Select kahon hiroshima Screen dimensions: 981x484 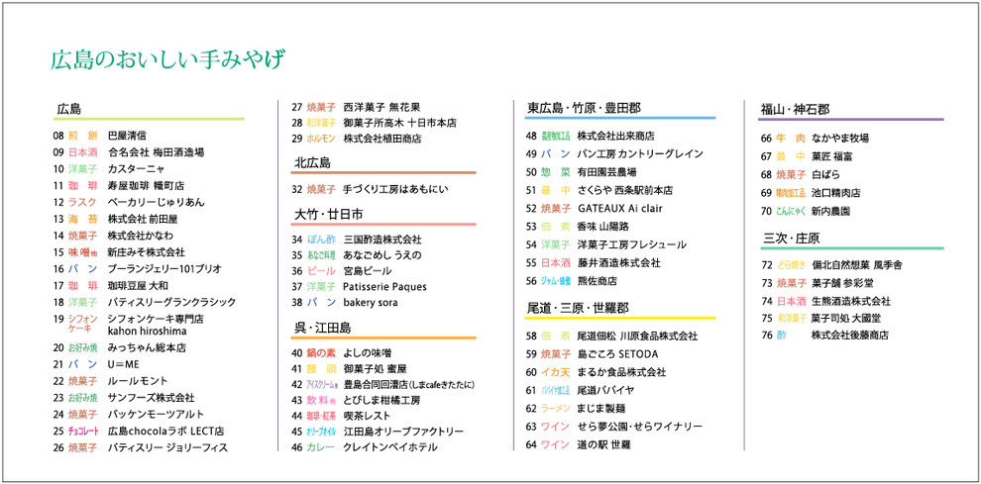pyautogui.click(x=147, y=331)
